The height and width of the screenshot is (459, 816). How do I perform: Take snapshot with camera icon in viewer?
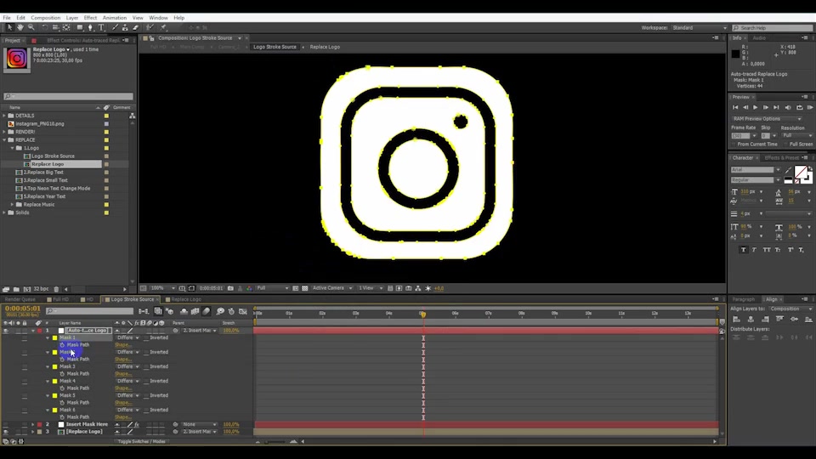[230, 288]
